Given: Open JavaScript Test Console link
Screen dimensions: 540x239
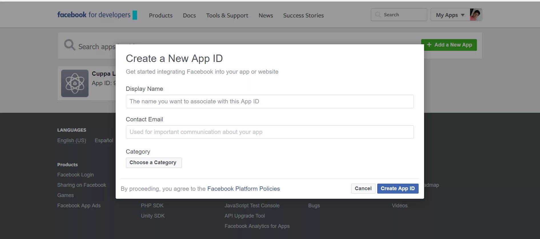Looking at the screenshot, I should pos(252,206).
